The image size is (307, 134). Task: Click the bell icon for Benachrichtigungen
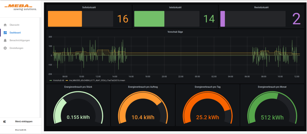coord(5,40)
